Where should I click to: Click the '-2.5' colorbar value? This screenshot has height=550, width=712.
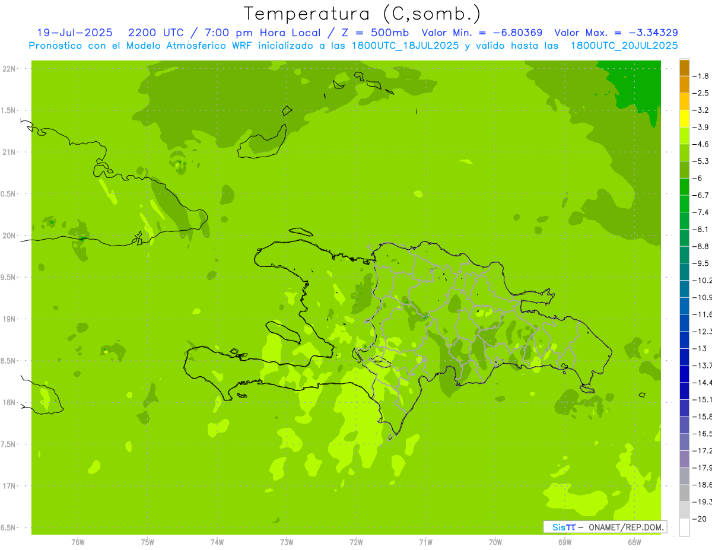coord(700,93)
